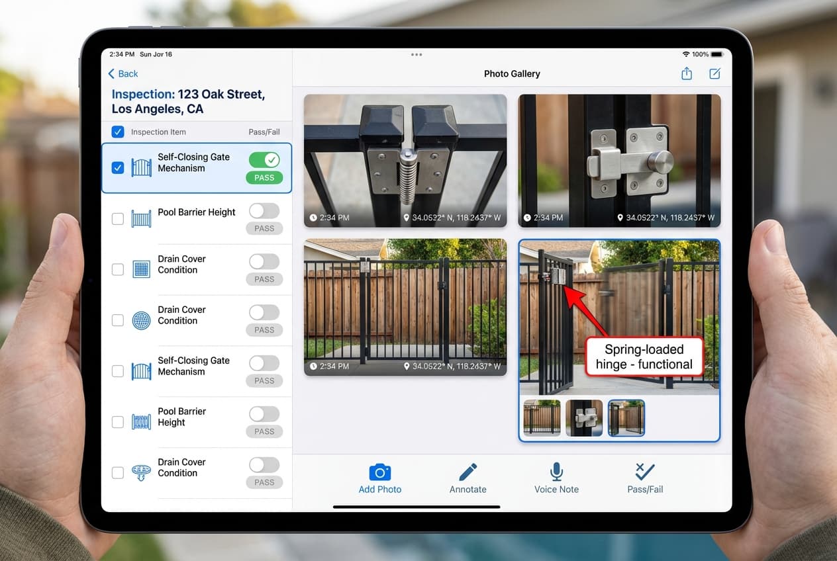Tap the compose/new note icon
Image resolution: width=837 pixels, height=561 pixels.
[x=715, y=73]
